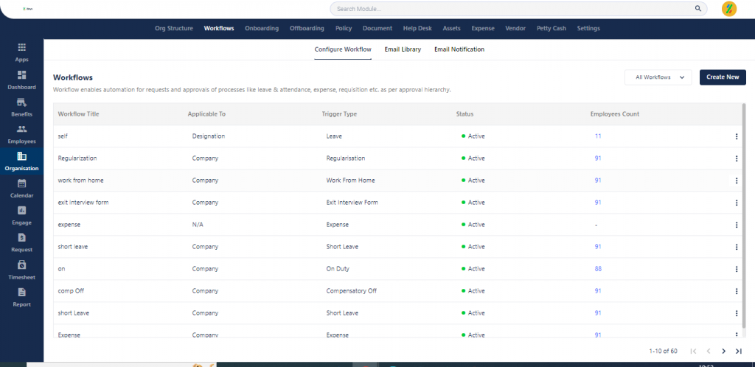Open Timesheet in sidebar
The image size is (755, 367).
[21, 270]
